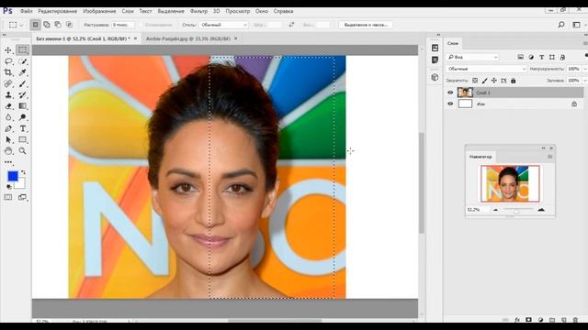
Task: Toggle Quick Mask mode
Action: (8, 197)
